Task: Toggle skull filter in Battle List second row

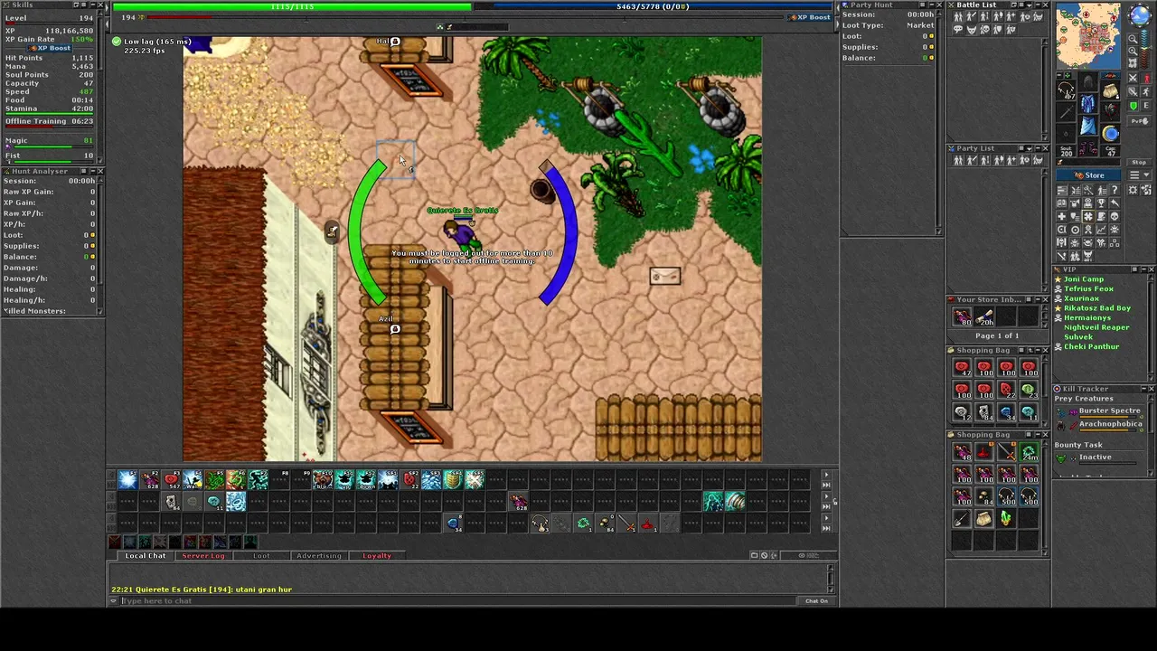Action: click(985, 29)
